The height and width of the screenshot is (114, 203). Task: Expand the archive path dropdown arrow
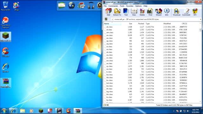click(x=200, y=19)
